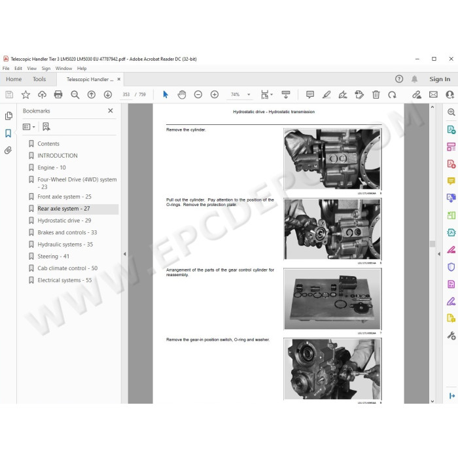Open the Contents bookmark
This screenshot has width=458, height=458.
point(48,144)
